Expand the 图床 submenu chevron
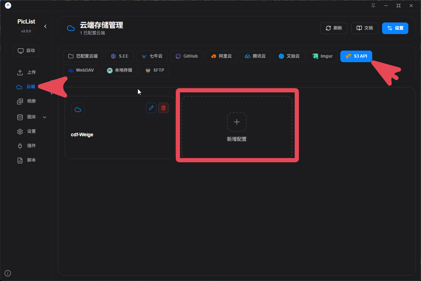The image size is (421, 281). (45, 117)
